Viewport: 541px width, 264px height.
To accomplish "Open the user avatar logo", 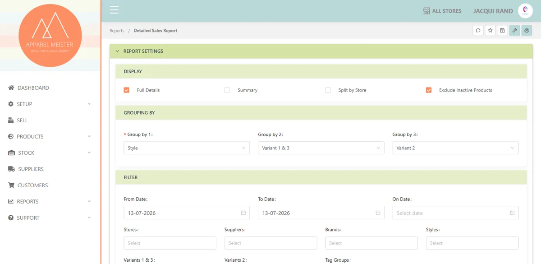I will 525,11.
